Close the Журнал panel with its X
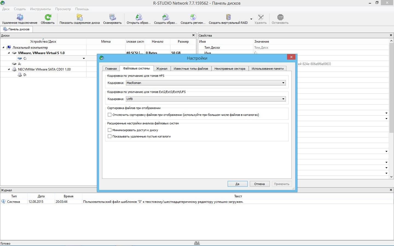Screen dimensions: 394x246 (391, 190)
